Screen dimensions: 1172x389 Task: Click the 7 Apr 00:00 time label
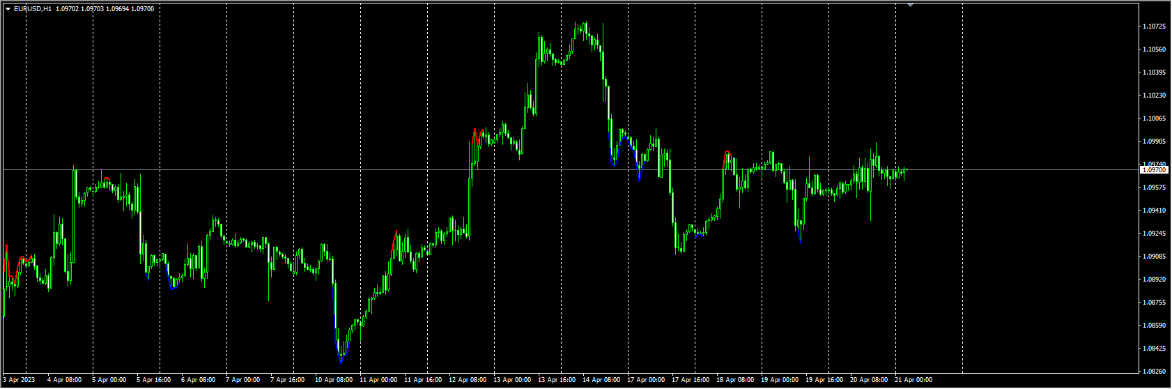click(x=243, y=380)
